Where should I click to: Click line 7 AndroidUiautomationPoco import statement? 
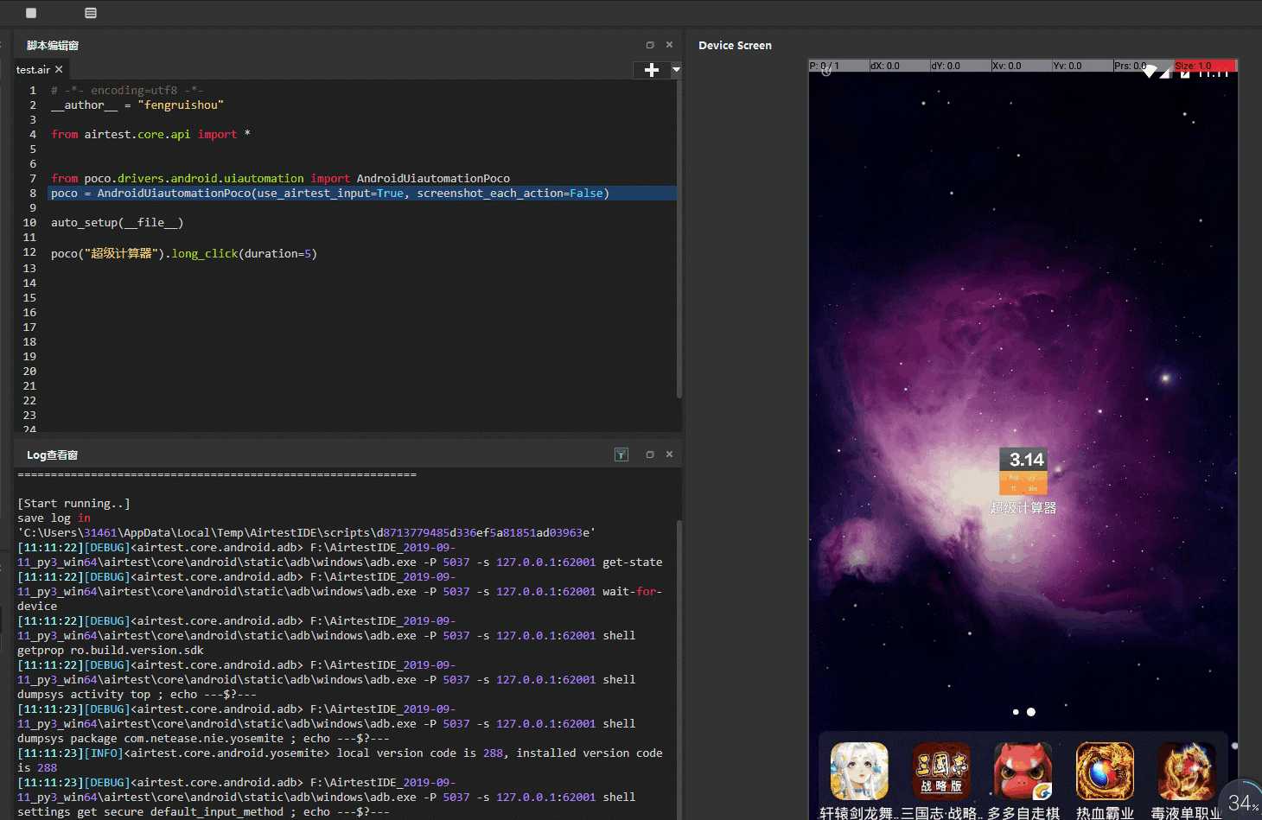(x=281, y=179)
